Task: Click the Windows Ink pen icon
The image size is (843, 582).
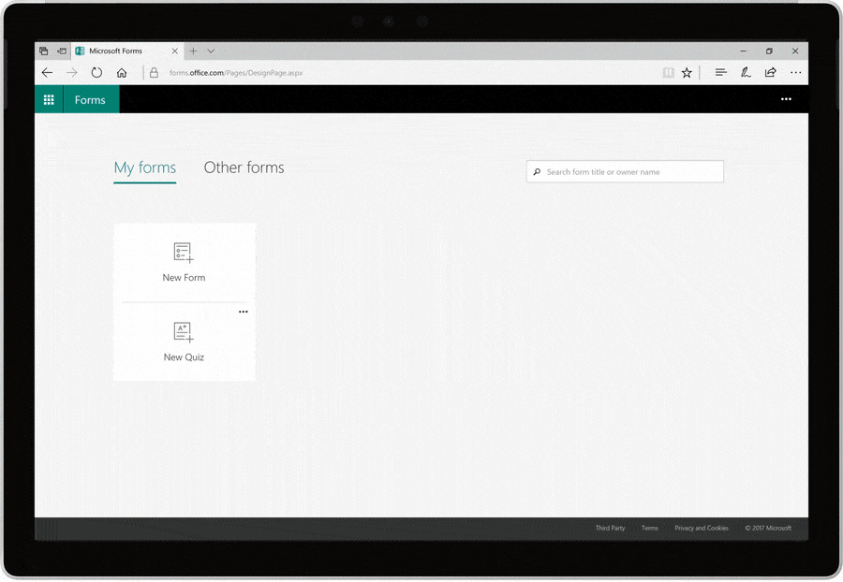Action: 745,72
